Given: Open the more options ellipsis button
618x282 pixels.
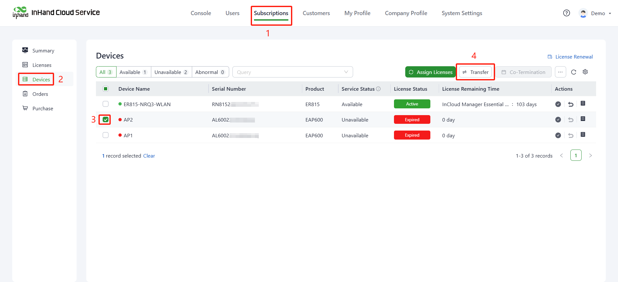Looking at the screenshot, I should pos(560,72).
